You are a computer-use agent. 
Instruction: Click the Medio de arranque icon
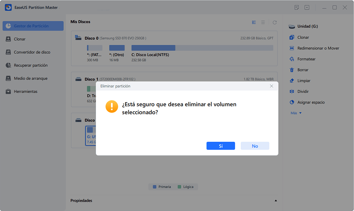point(8,78)
